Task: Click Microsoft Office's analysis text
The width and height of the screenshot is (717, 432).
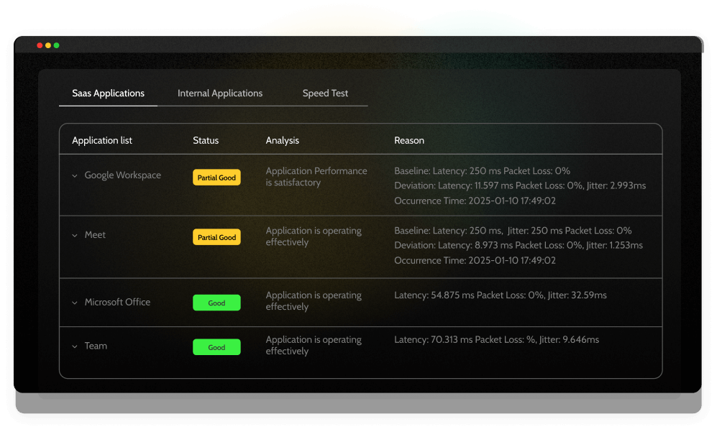Action: (314, 300)
